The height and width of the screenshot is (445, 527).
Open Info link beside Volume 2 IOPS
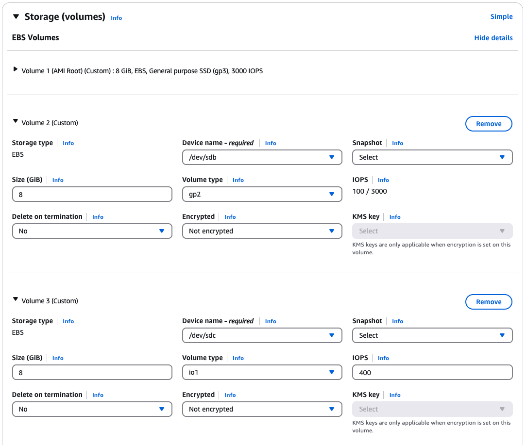pyautogui.click(x=383, y=180)
